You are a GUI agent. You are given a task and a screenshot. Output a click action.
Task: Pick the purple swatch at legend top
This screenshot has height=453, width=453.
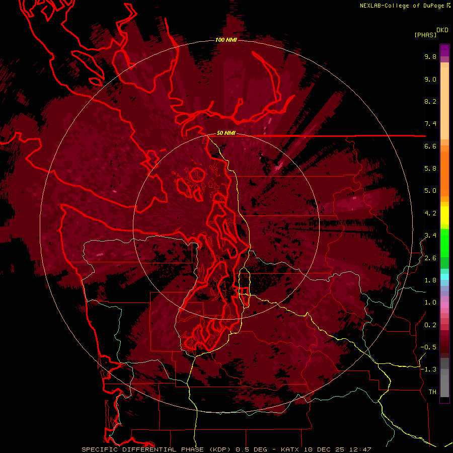(x=444, y=50)
